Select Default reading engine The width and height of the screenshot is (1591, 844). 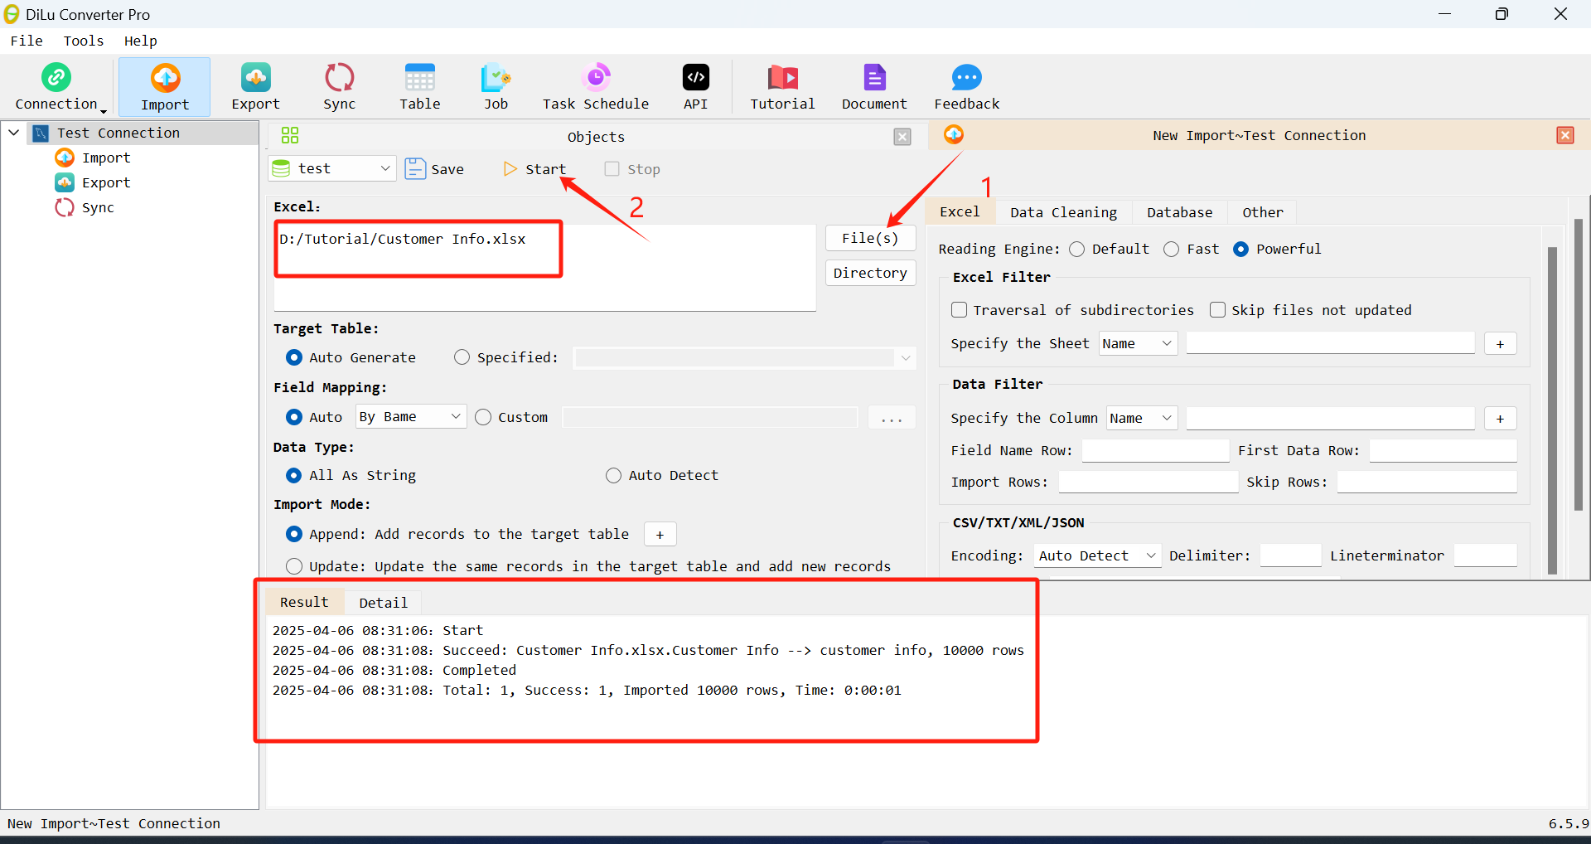(1077, 249)
